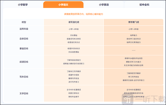This screenshot has height=105, width=166.
Task: Click the 写作目标 row label
Action: 24,77
